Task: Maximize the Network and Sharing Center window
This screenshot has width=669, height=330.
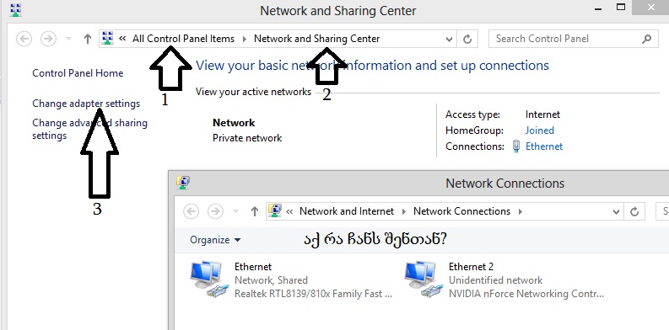Action: click(x=621, y=8)
